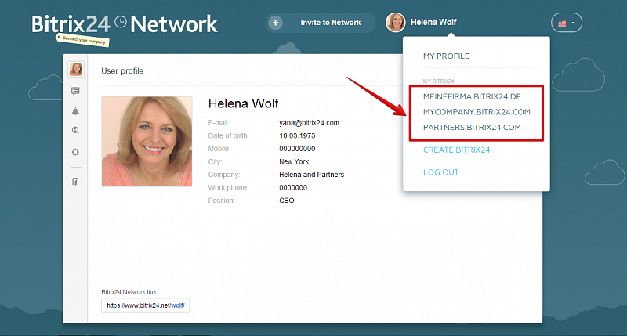627x336 pixels.
Task: Click the Helena Wolf profile name heading
Action: point(243,103)
